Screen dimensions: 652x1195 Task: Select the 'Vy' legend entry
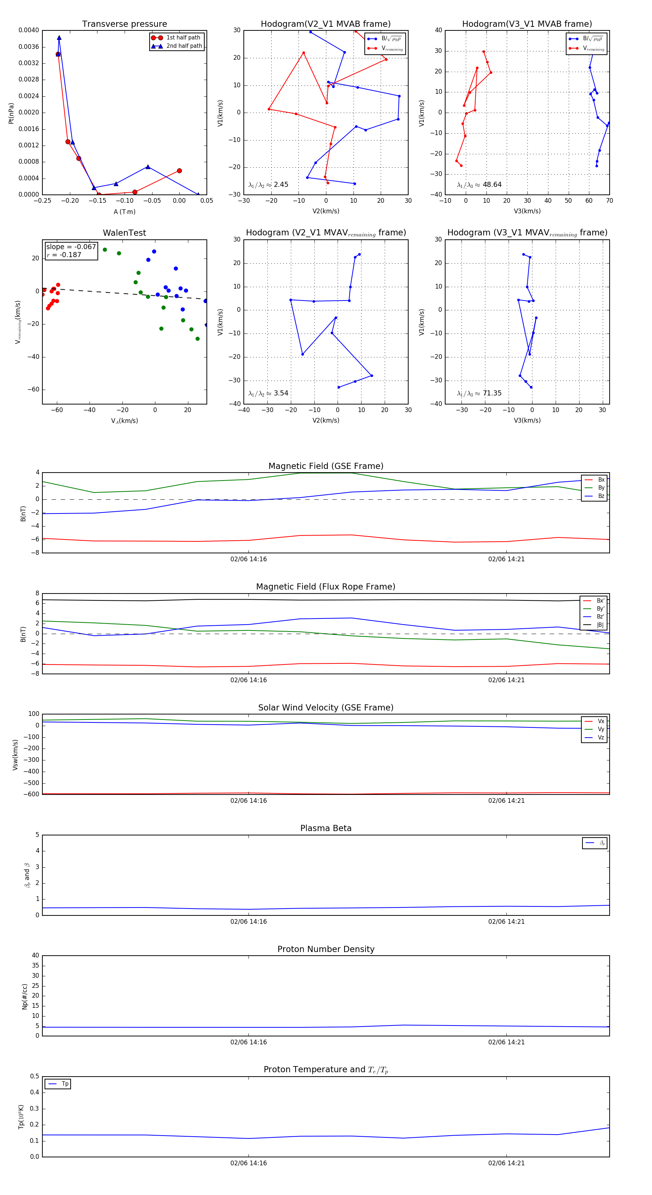594,730
